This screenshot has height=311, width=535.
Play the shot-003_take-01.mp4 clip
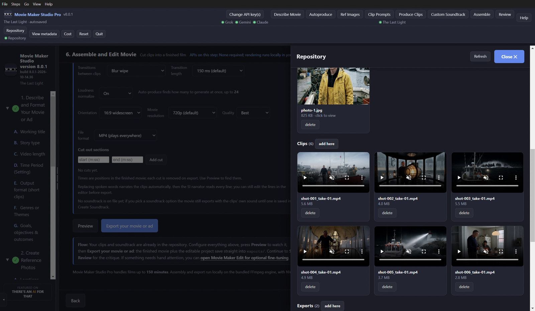[x=459, y=178]
